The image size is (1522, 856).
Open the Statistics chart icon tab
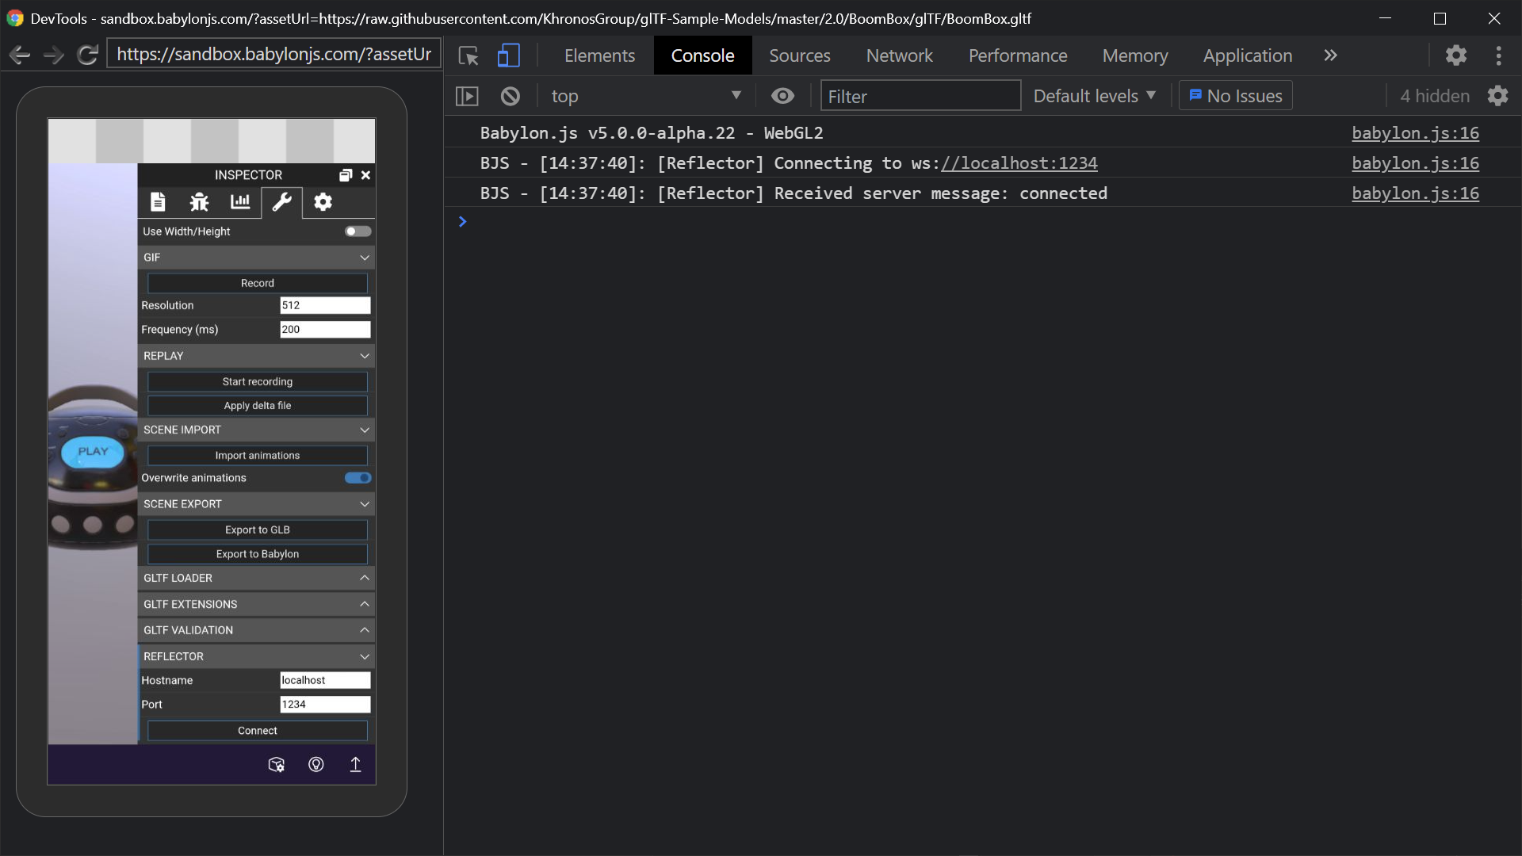tap(240, 202)
